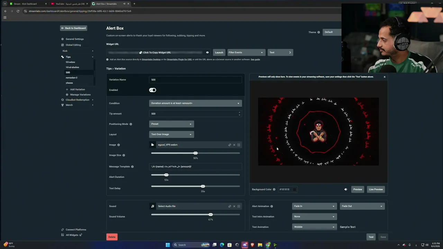Open the Fade In animation dropdown
The image size is (443, 249).
(x=314, y=206)
